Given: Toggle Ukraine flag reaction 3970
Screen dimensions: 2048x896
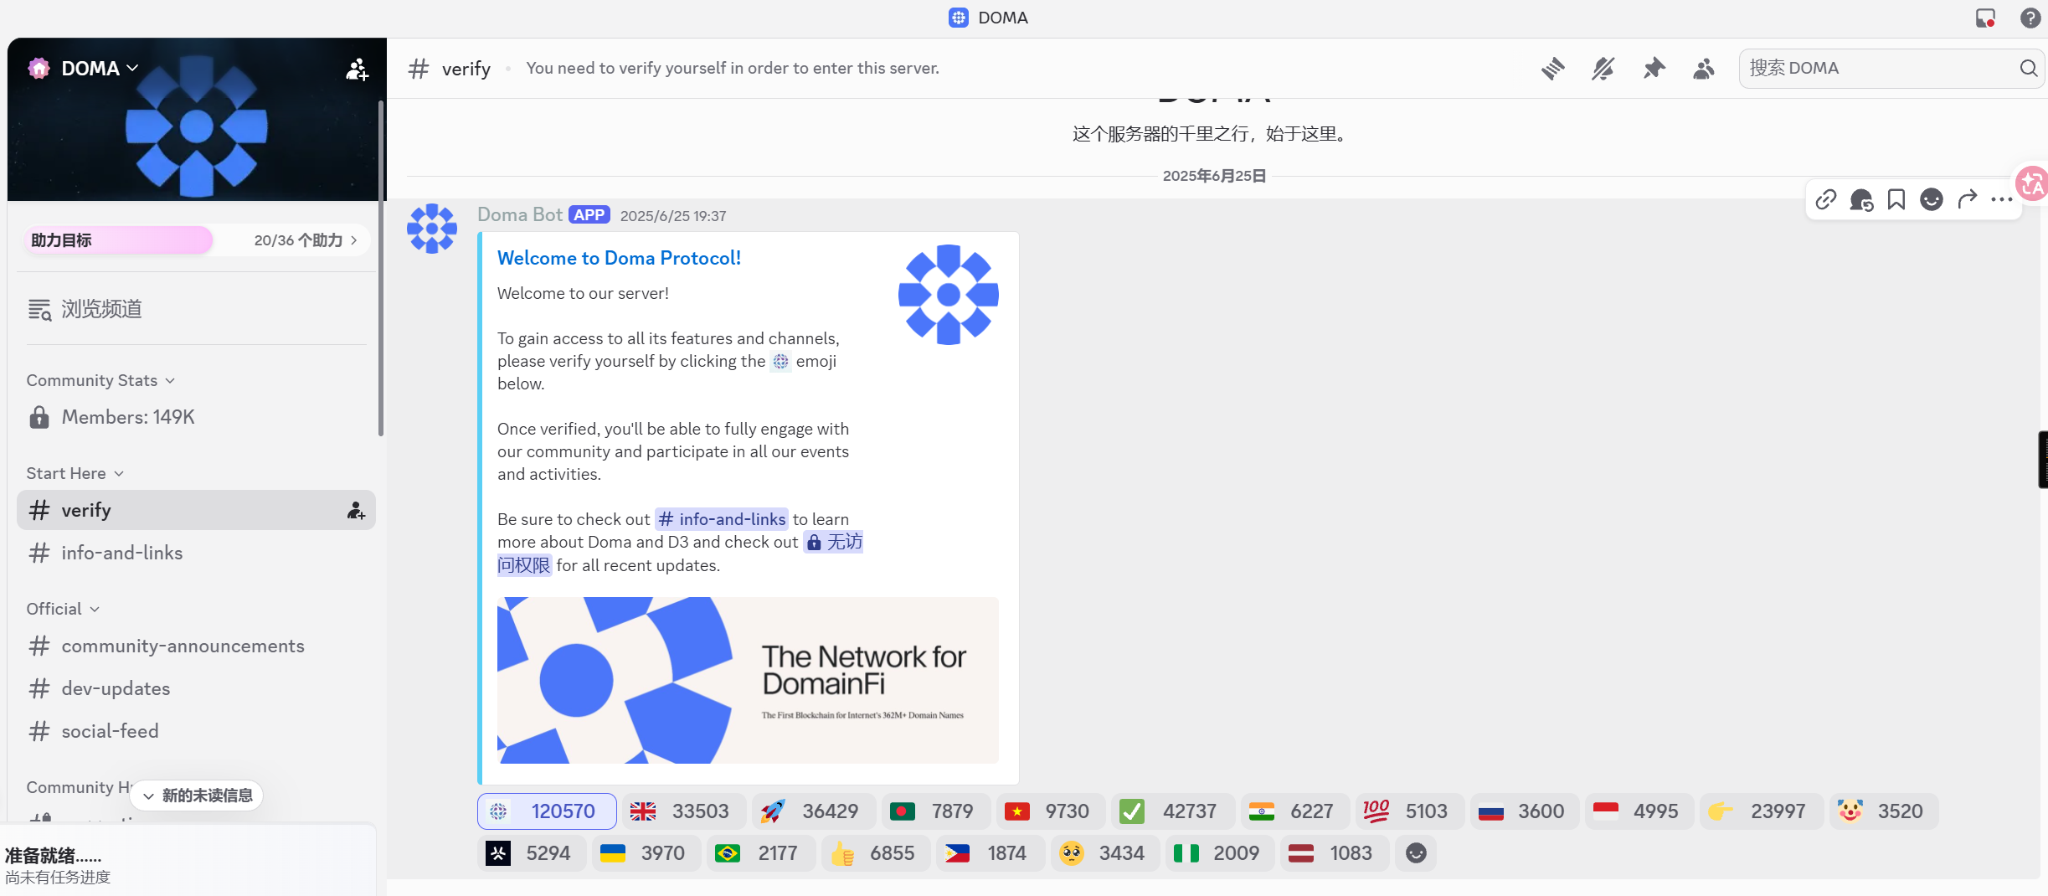Looking at the screenshot, I should click(x=646, y=853).
